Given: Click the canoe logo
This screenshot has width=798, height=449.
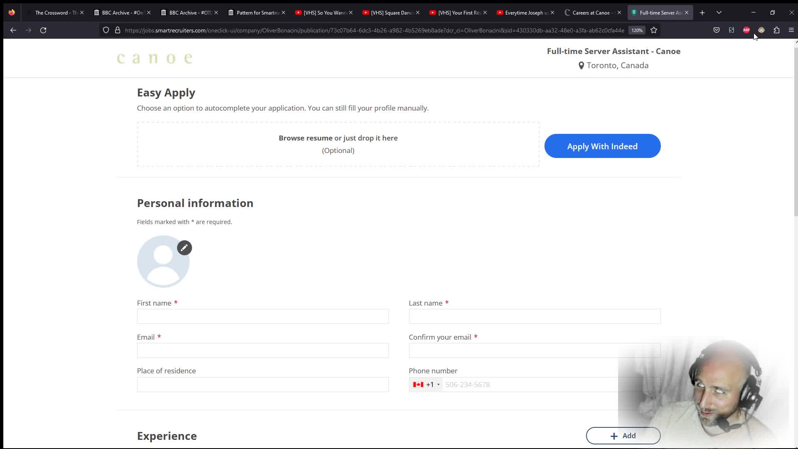Looking at the screenshot, I should [x=155, y=58].
